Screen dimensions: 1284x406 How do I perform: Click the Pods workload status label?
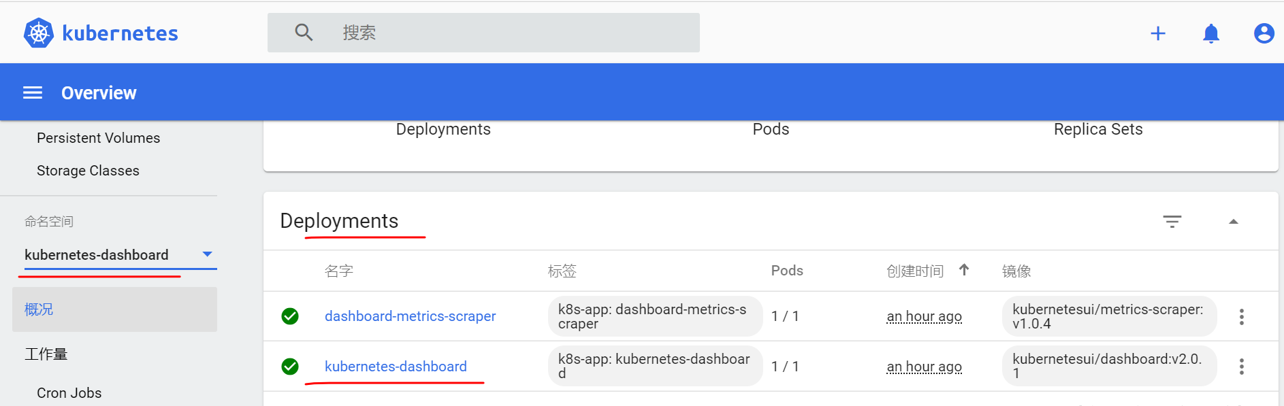pyautogui.click(x=771, y=129)
